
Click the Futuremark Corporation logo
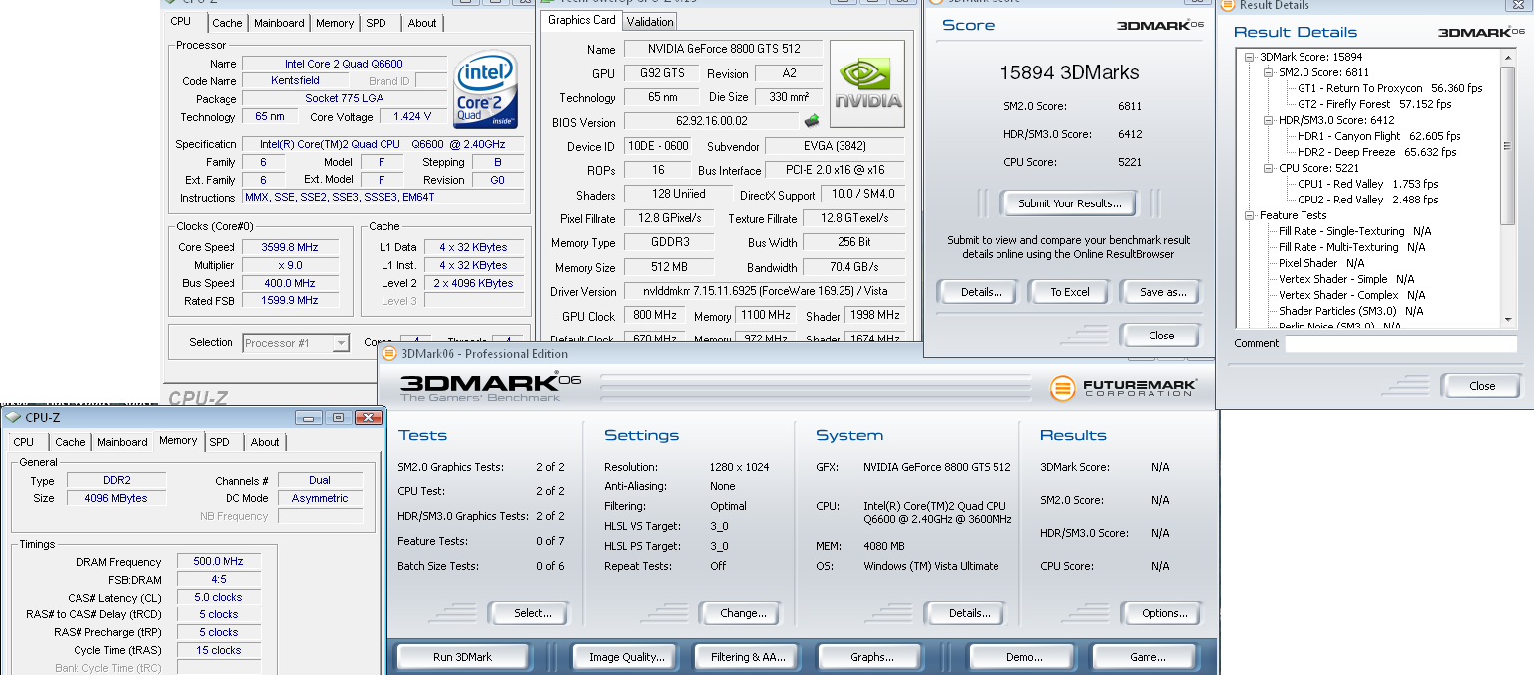(x=1124, y=387)
